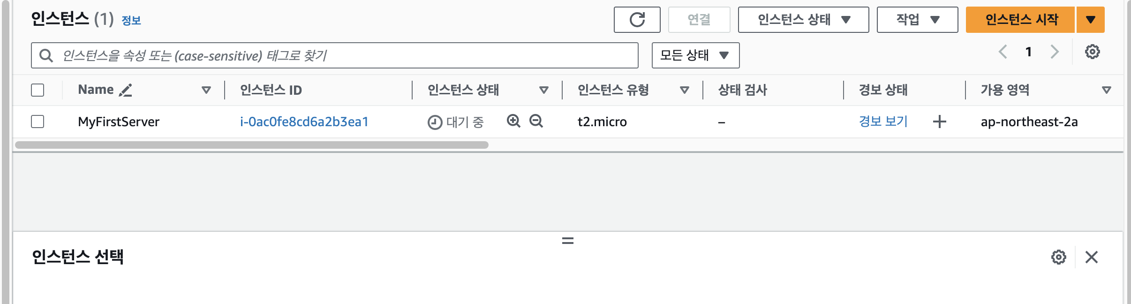
Task: Click the zoom-out filter icon beside 대기 중
Action: click(x=536, y=121)
